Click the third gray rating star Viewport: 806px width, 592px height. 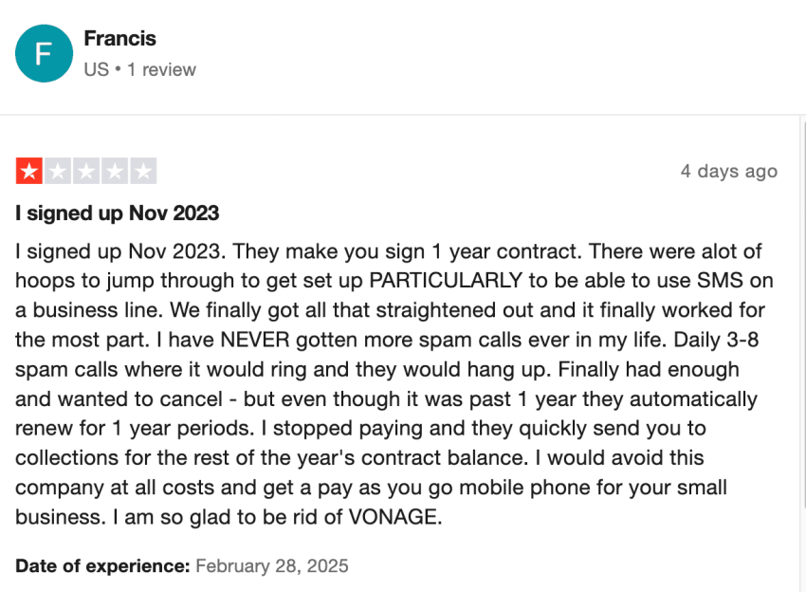[86, 171]
